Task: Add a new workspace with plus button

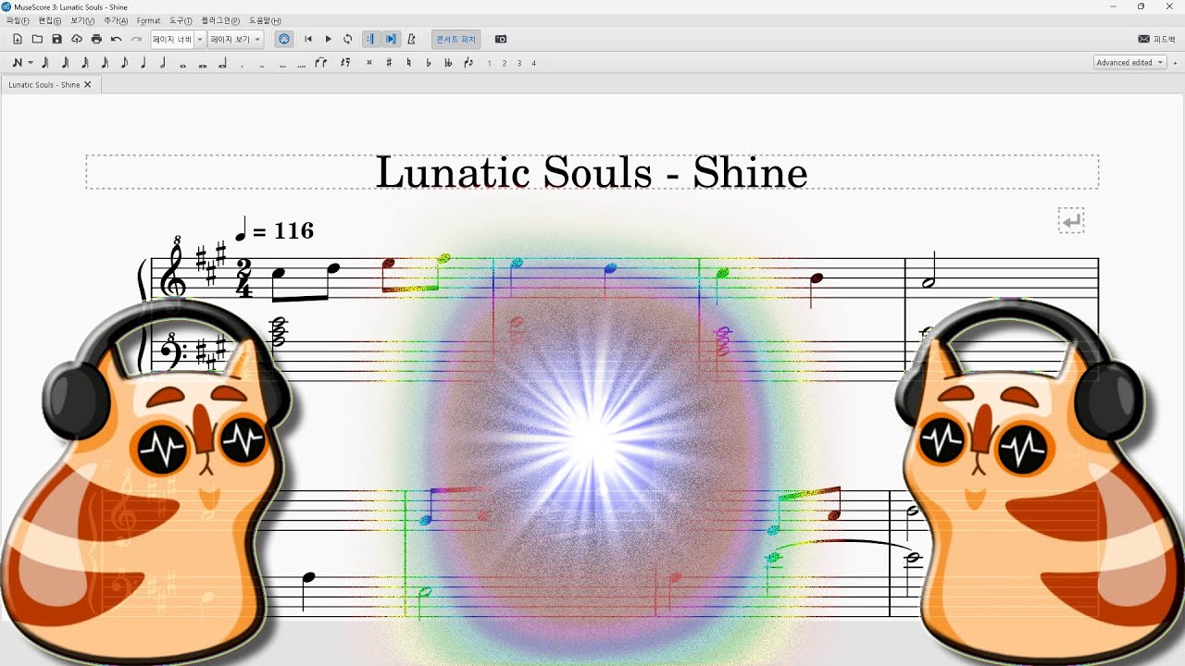Action: [1175, 63]
